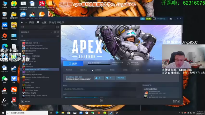This screenshot has width=205, height=115.
Task: Open the 社区 tab
Action: pos(44,22)
